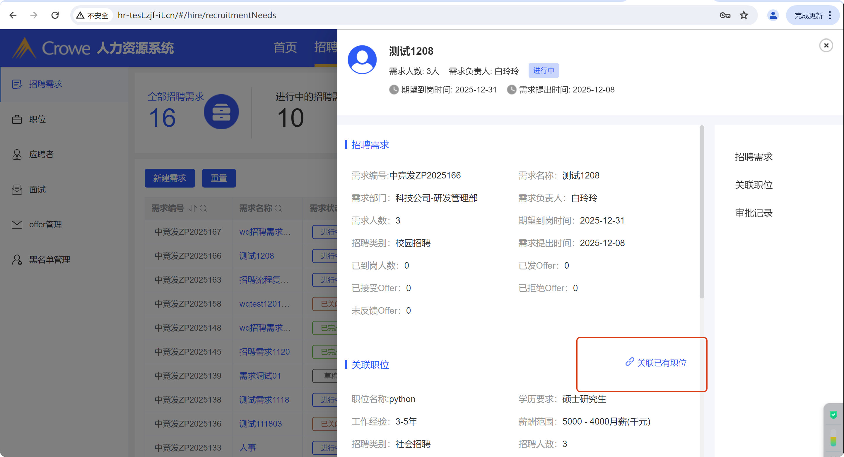844x457 pixels.
Task: Open the 首页 top navigation tab
Action: pyautogui.click(x=285, y=48)
